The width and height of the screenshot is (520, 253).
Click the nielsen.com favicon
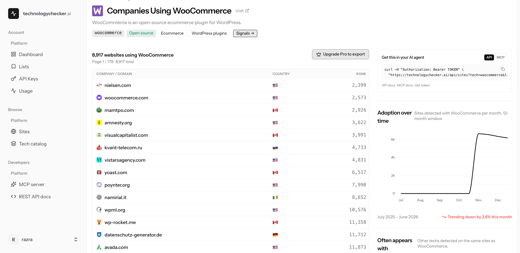[x=99, y=85]
